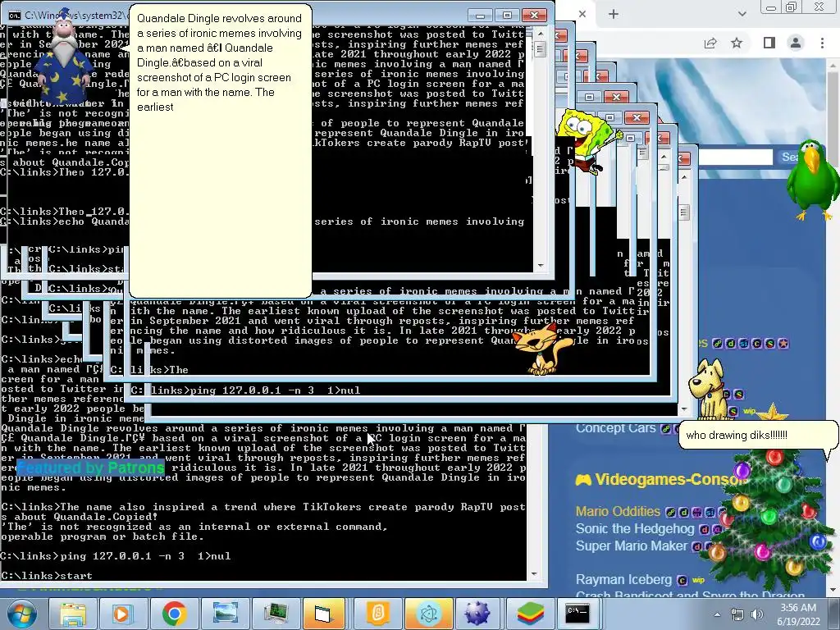Show hidden system tray icons
Image resolution: width=840 pixels, height=630 pixels.
click(x=717, y=614)
